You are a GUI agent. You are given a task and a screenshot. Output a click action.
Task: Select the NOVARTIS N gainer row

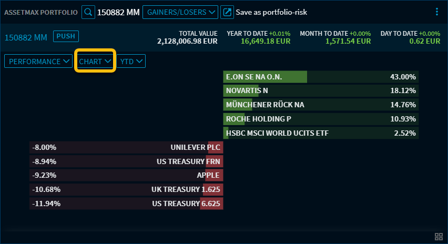pyautogui.click(x=321, y=90)
